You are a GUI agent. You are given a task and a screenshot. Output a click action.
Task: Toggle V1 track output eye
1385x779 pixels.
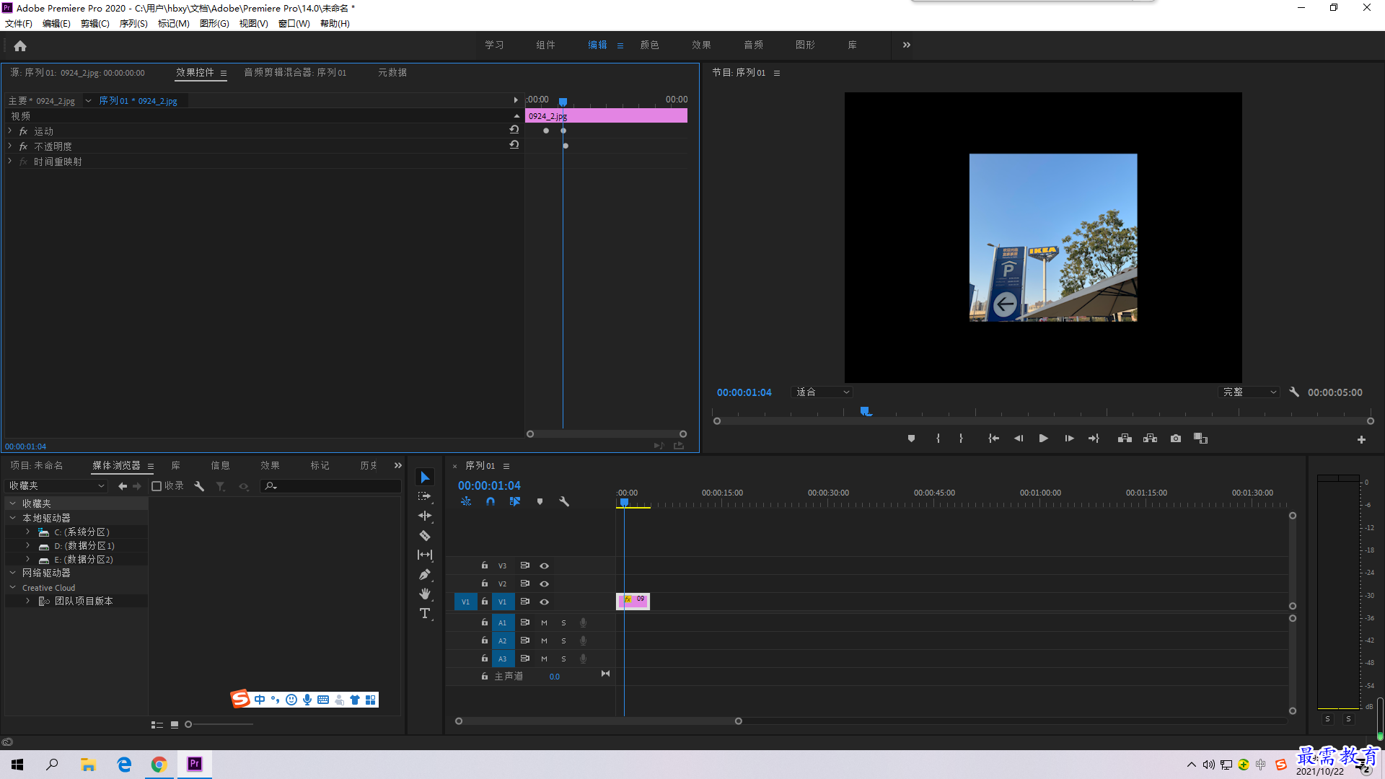545,602
